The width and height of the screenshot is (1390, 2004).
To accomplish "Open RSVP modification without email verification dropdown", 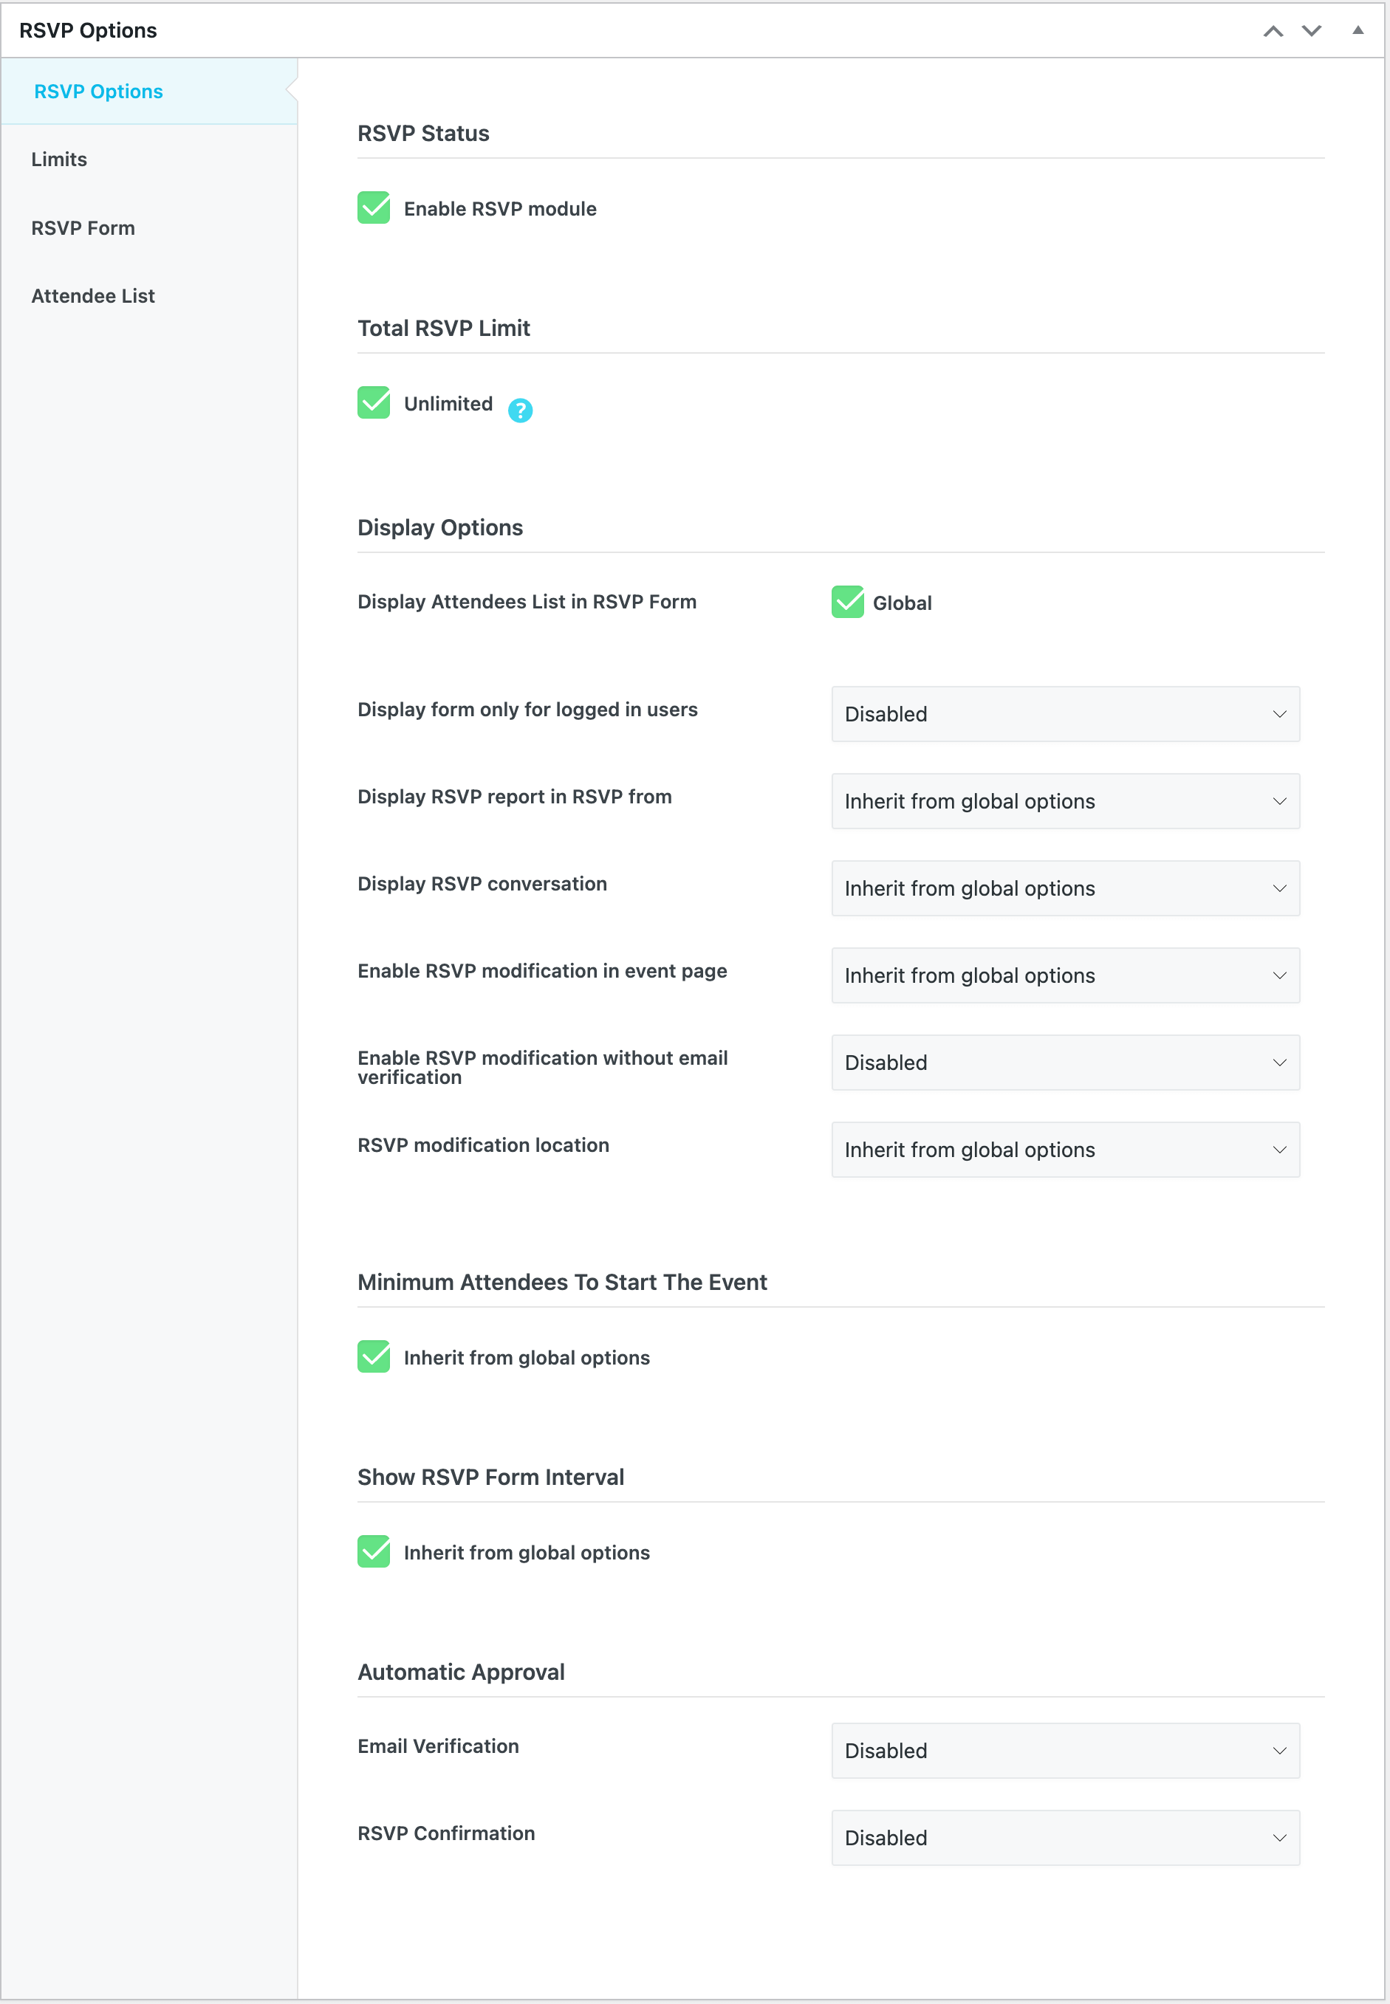I will pos(1064,1062).
